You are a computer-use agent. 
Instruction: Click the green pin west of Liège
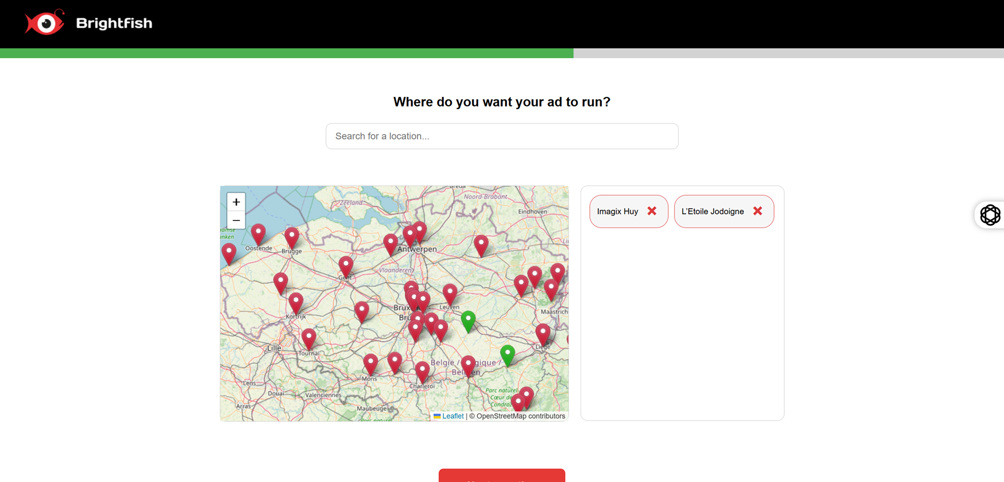508,355
